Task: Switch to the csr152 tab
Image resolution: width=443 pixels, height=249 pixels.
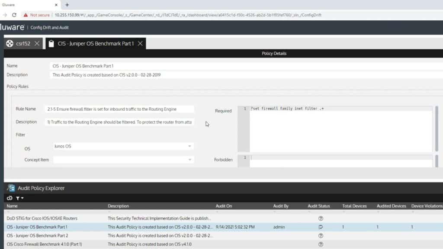Action: [24, 43]
